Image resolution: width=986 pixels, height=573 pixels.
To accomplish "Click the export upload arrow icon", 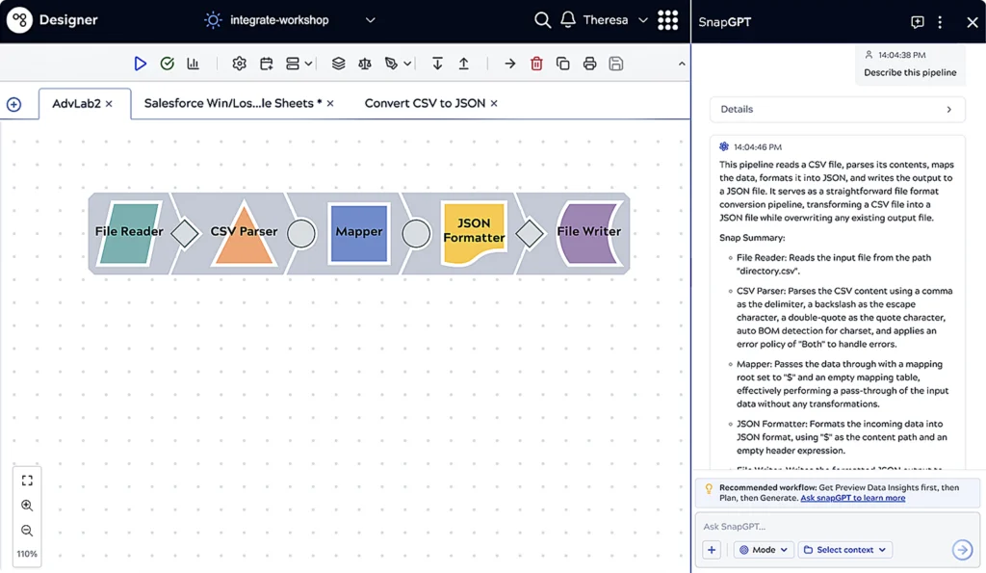I will [463, 64].
